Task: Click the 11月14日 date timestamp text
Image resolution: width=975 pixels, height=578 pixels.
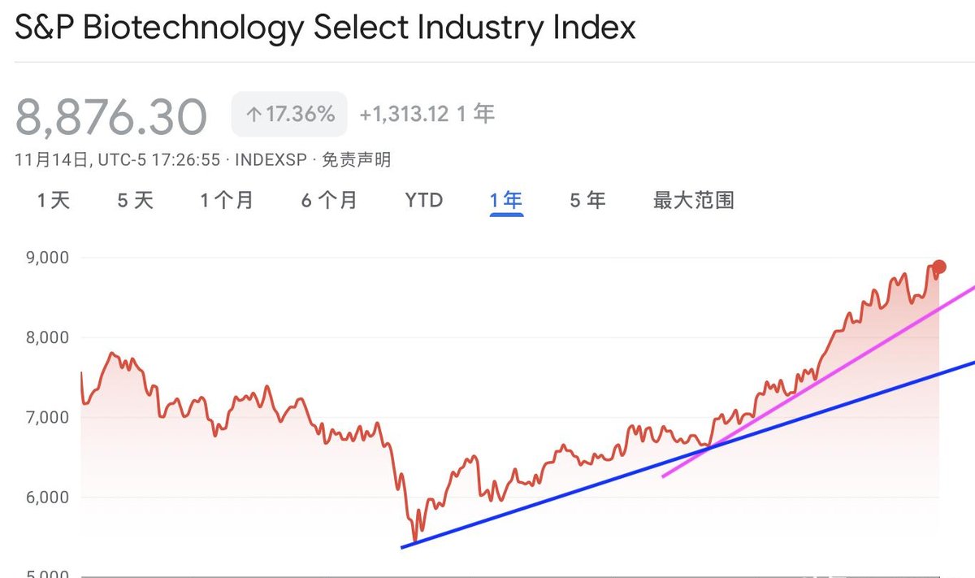Action: [x=53, y=159]
